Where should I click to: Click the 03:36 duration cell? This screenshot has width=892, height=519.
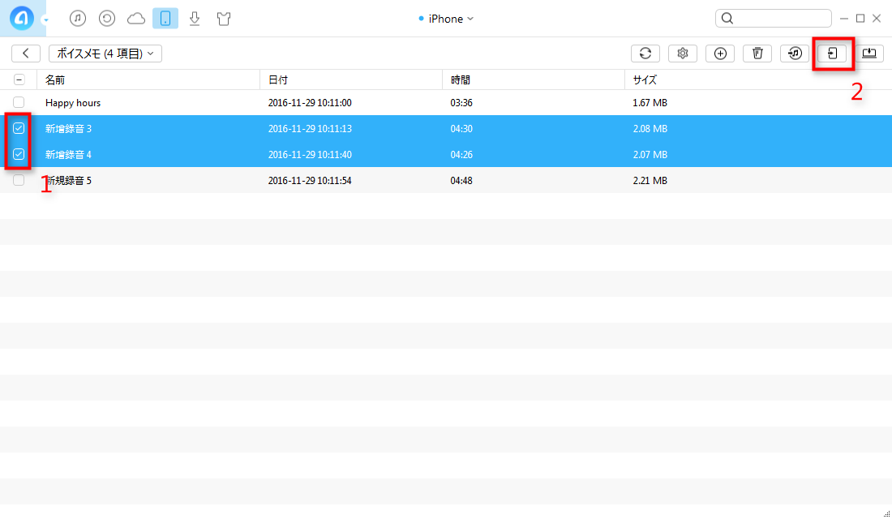pyautogui.click(x=461, y=103)
